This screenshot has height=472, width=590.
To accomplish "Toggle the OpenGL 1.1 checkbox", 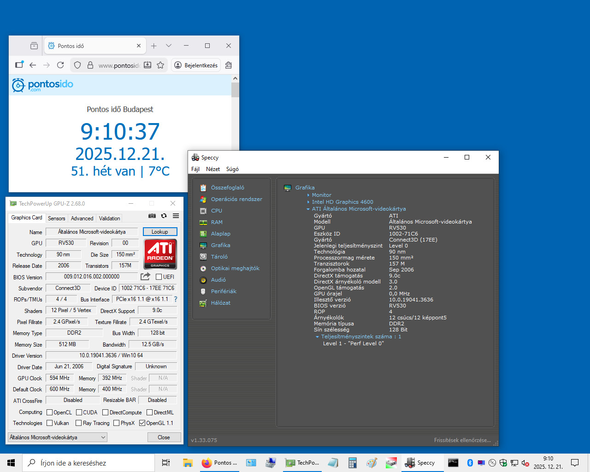I will pyautogui.click(x=142, y=423).
